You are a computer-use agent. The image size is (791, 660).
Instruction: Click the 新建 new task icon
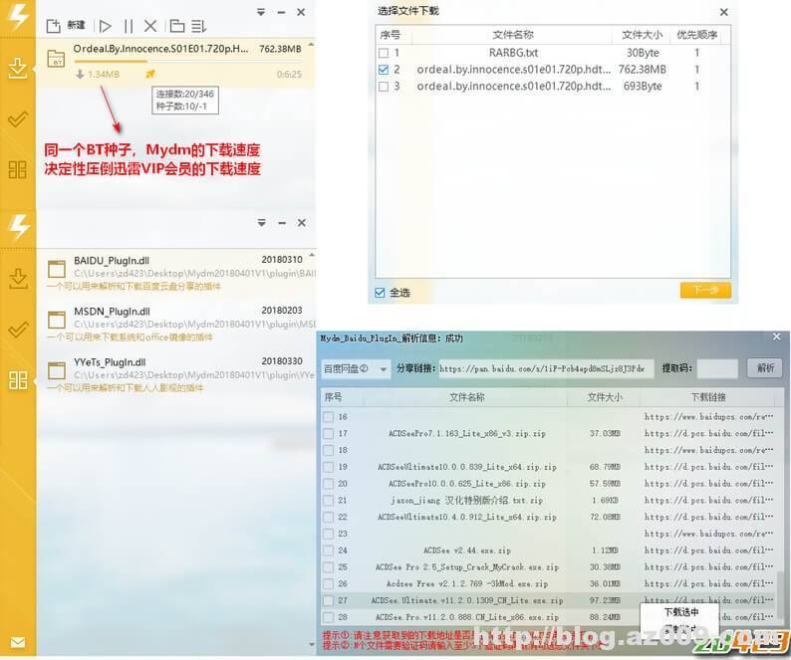coord(54,26)
